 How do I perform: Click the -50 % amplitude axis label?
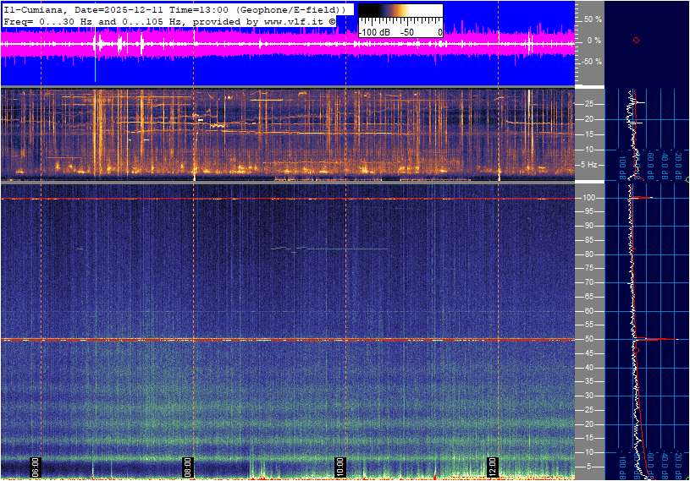tap(591, 62)
